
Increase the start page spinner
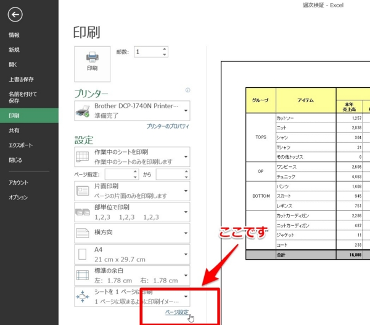pyautogui.click(x=135, y=172)
